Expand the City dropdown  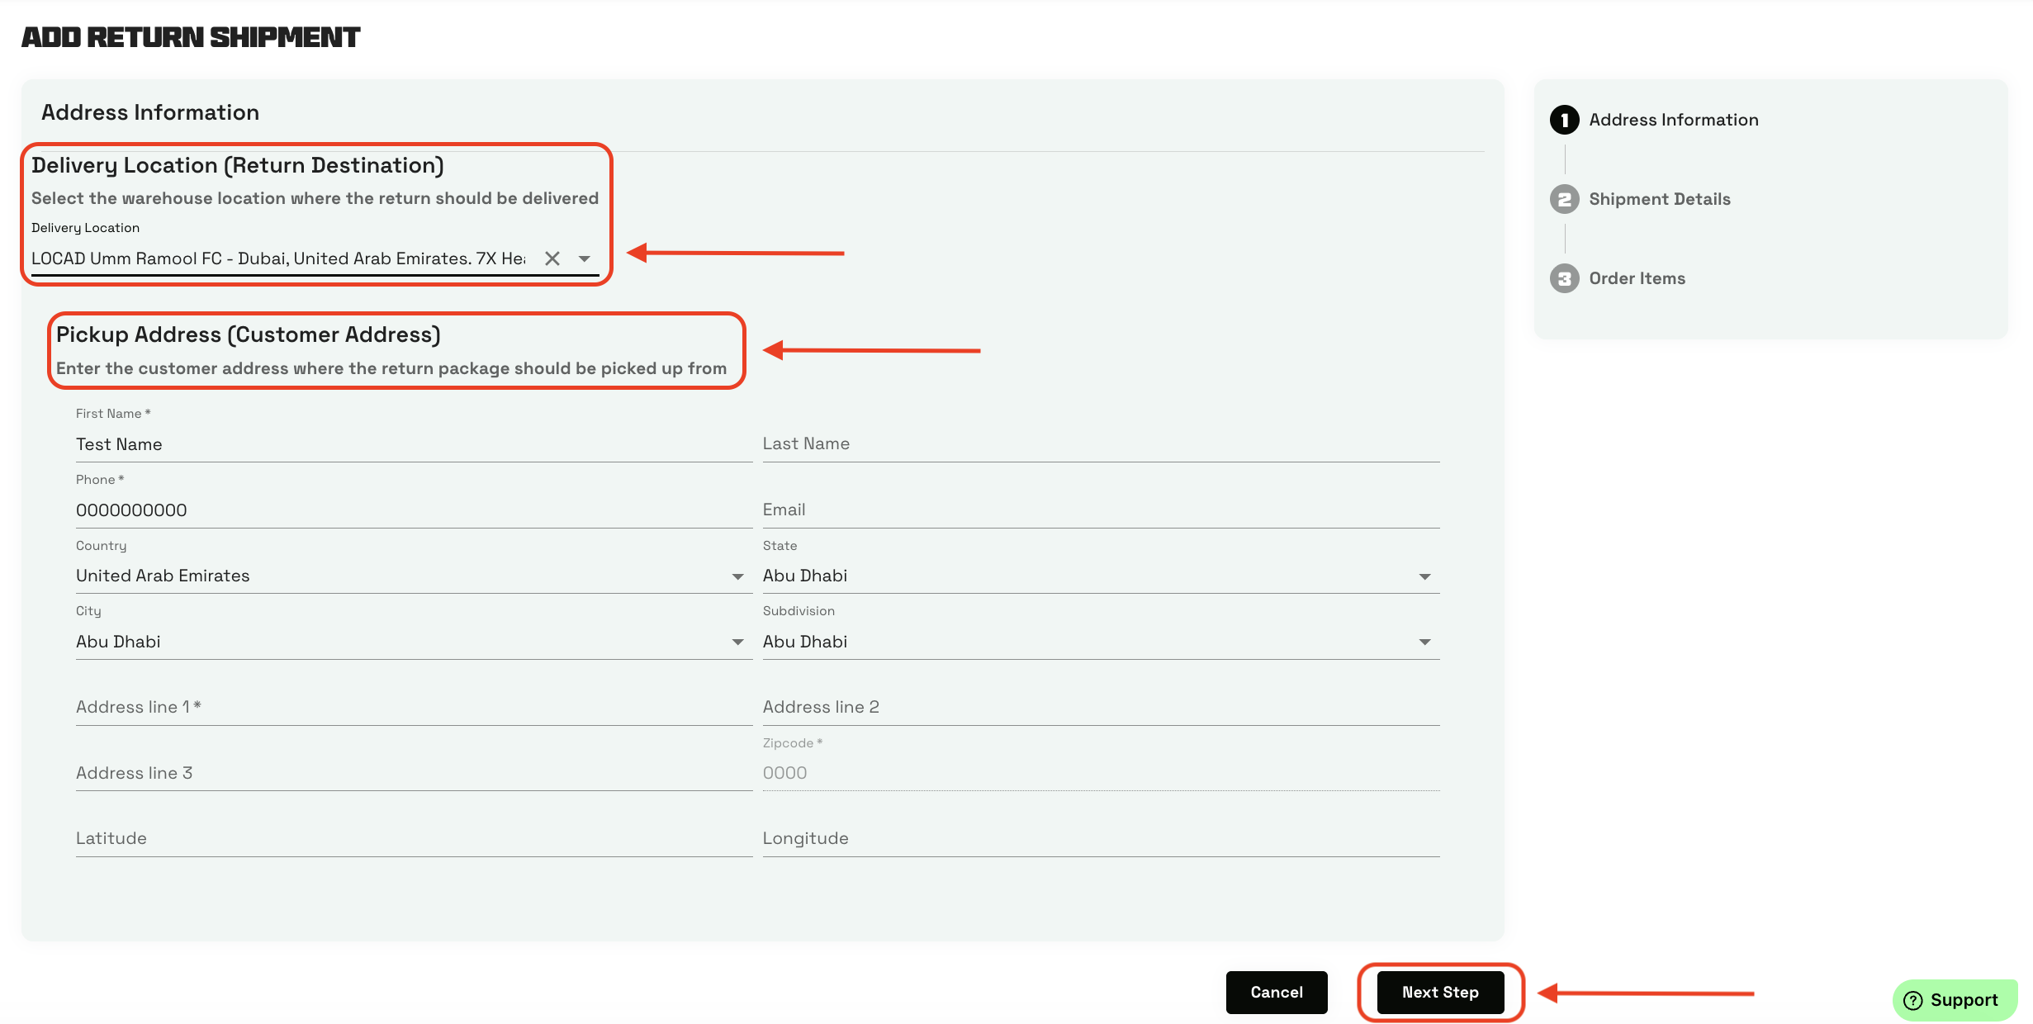(x=737, y=642)
